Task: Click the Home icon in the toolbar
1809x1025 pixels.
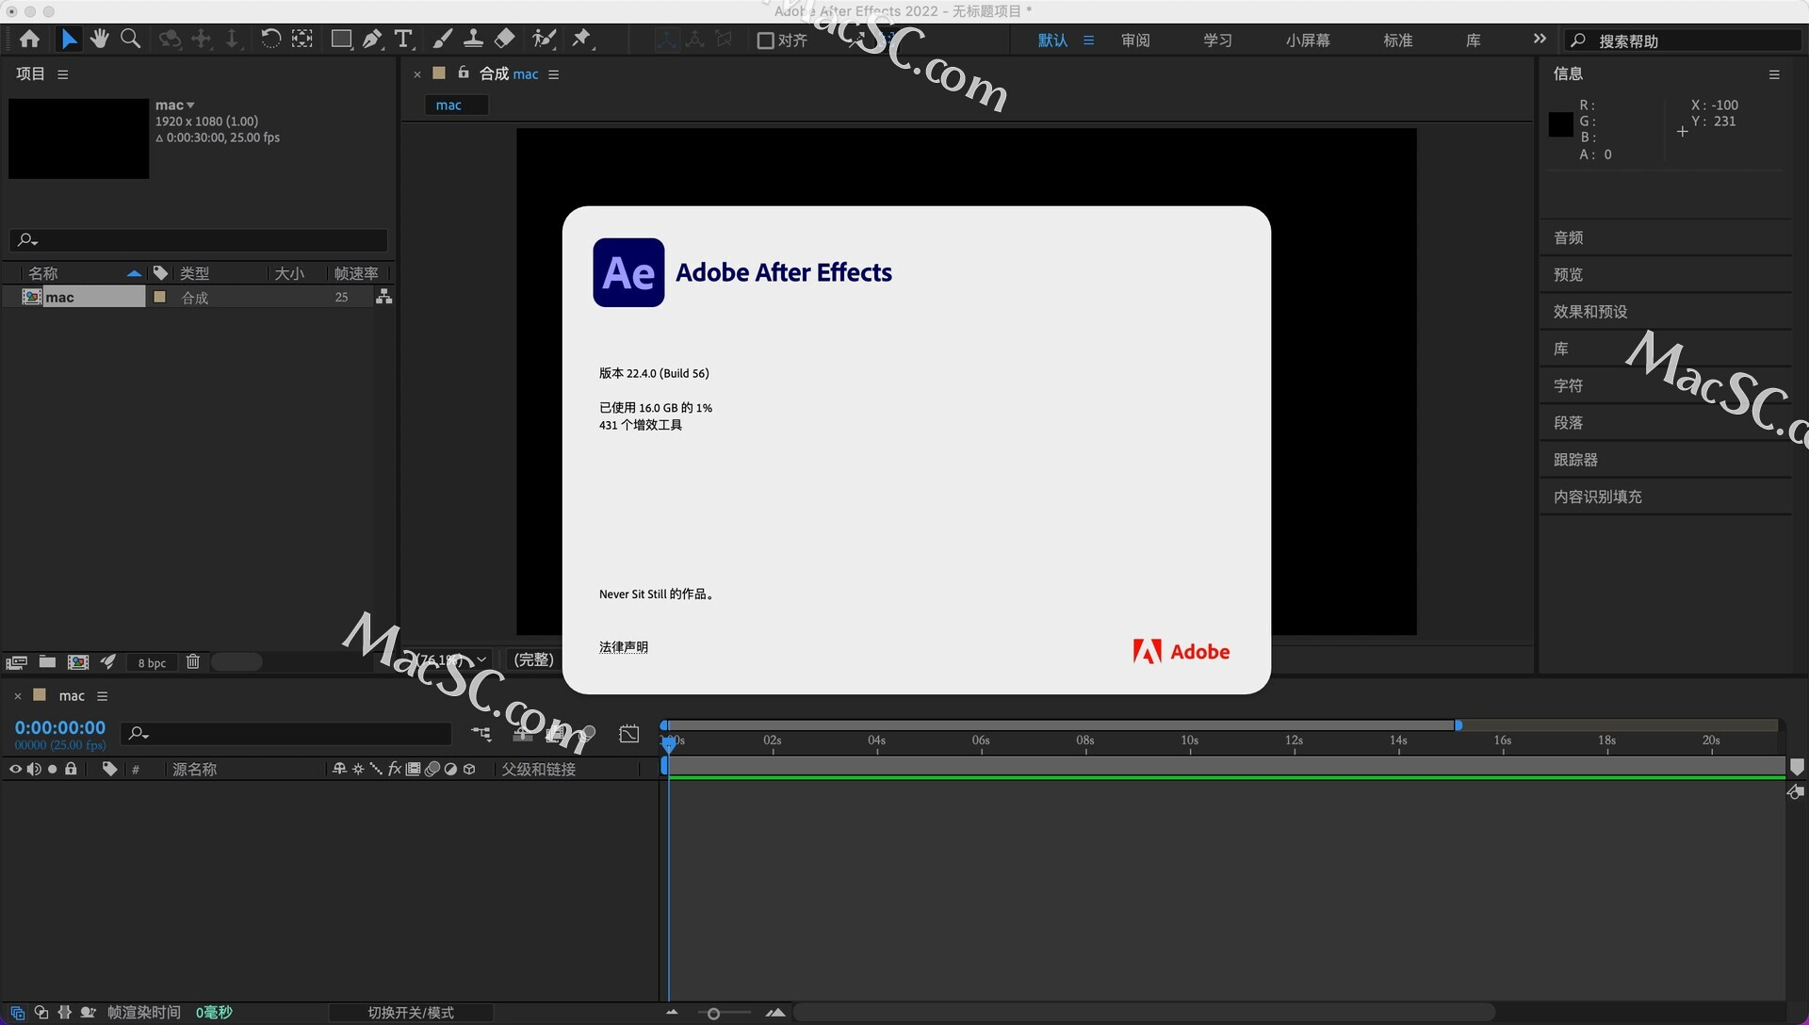Action: [x=29, y=39]
